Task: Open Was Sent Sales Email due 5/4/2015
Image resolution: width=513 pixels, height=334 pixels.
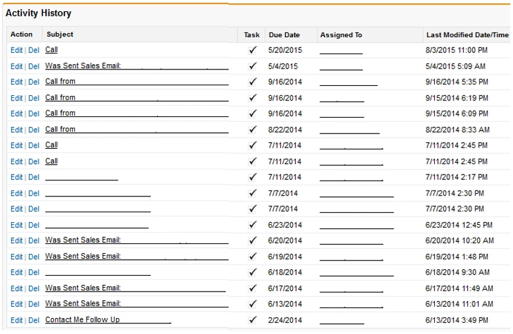Action: tap(137, 66)
